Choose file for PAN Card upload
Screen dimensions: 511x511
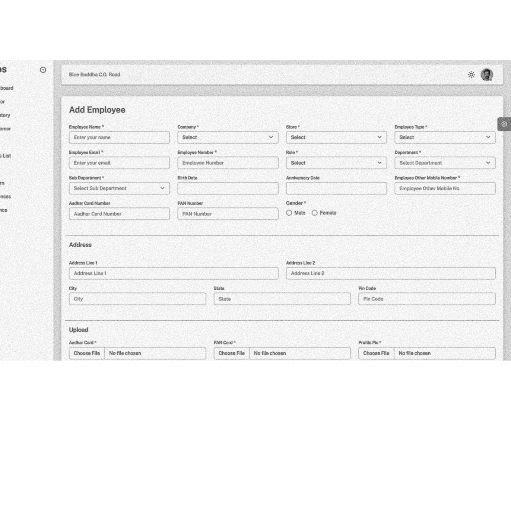[x=231, y=353]
